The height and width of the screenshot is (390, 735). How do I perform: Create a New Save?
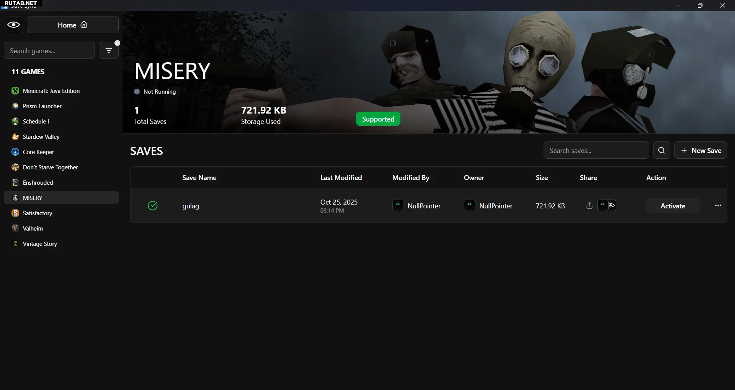pyautogui.click(x=700, y=150)
